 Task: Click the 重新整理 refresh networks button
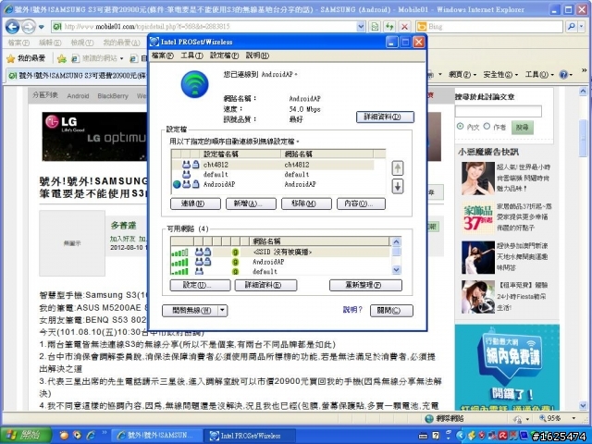click(365, 285)
